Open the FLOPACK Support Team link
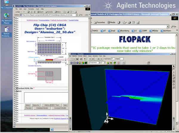Image resolution: width=179 pixels, height=133 pixels. tap(61, 118)
